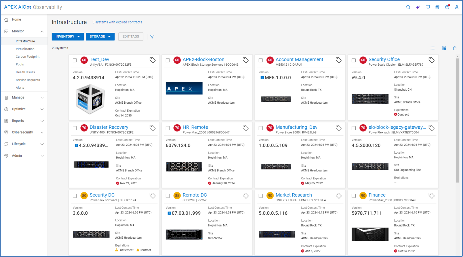Click health score 60 badge on Test_Dev
463x257 pixels.
[x=84, y=60]
